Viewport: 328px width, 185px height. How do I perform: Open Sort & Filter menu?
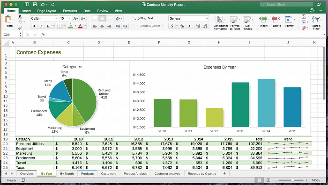[316, 23]
